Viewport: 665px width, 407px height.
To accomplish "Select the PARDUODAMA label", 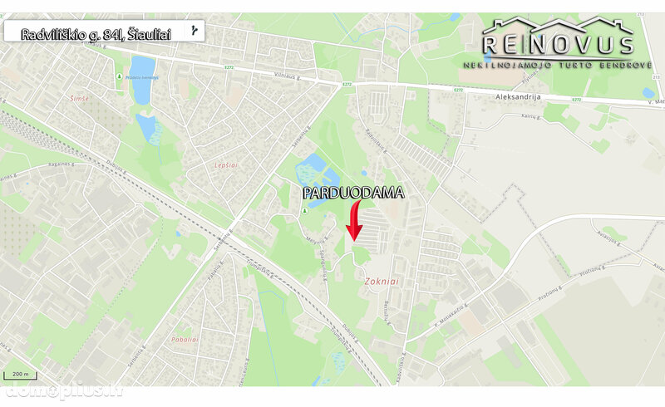I will tap(352, 193).
